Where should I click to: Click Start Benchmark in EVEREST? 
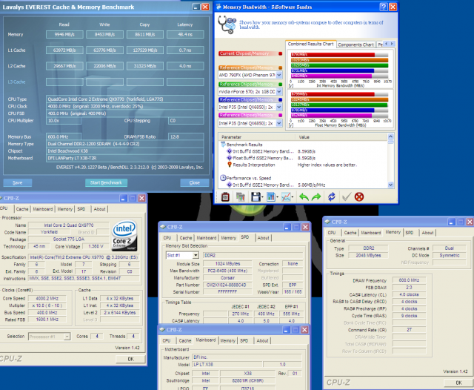coord(106,182)
